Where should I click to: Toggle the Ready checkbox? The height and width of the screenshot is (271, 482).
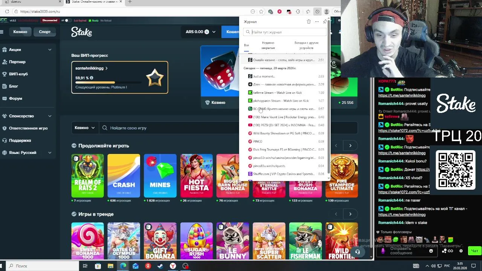pyautogui.click(x=90, y=20)
